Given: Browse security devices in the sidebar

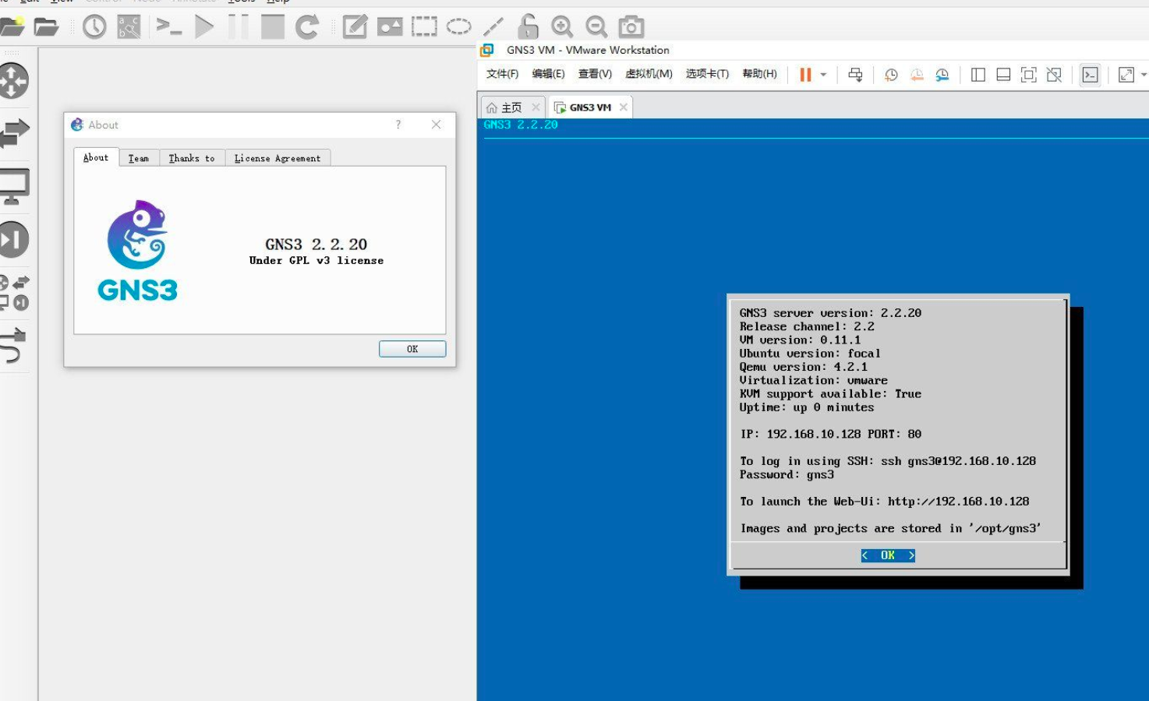Looking at the screenshot, I should tap(13, 239).
